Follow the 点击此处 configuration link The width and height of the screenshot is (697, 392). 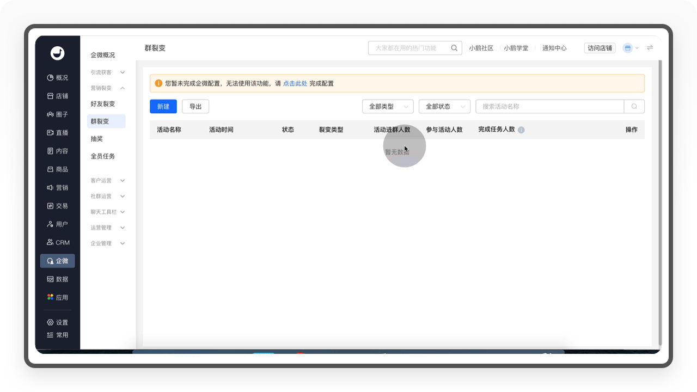tap(295, 84)
